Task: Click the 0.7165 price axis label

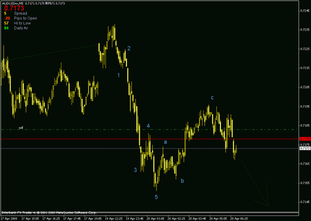Action: (x=305, y=164)
